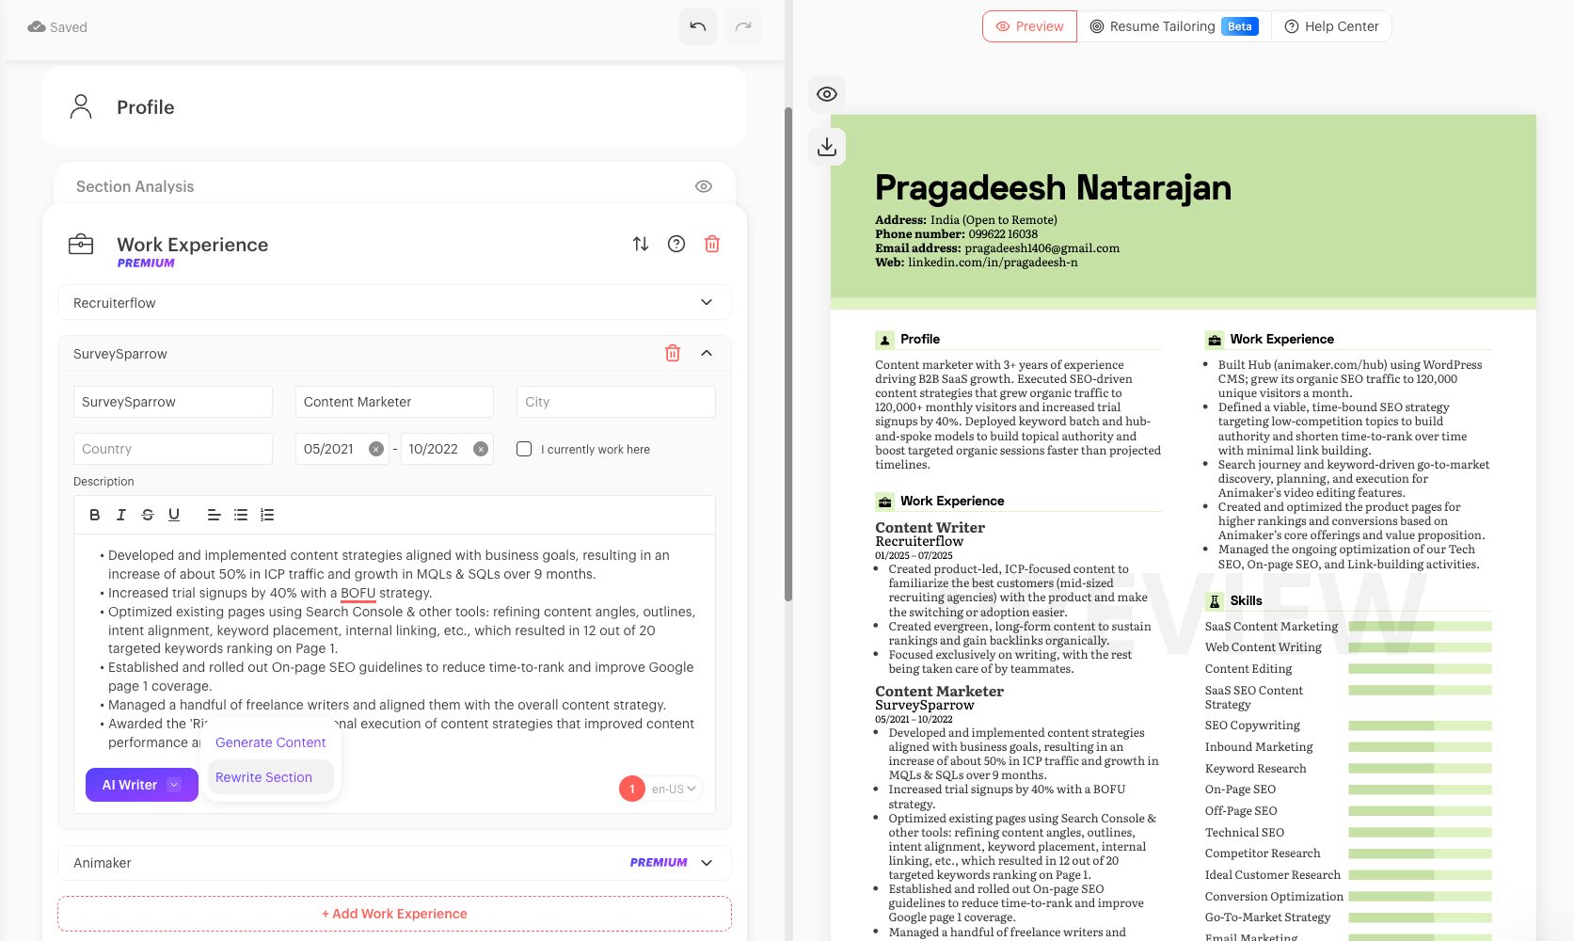Click the reorder arrows icon in Work Experience
Image resolution: width=1574 pixels, height=941 pixels.
[x=641, y=244]
